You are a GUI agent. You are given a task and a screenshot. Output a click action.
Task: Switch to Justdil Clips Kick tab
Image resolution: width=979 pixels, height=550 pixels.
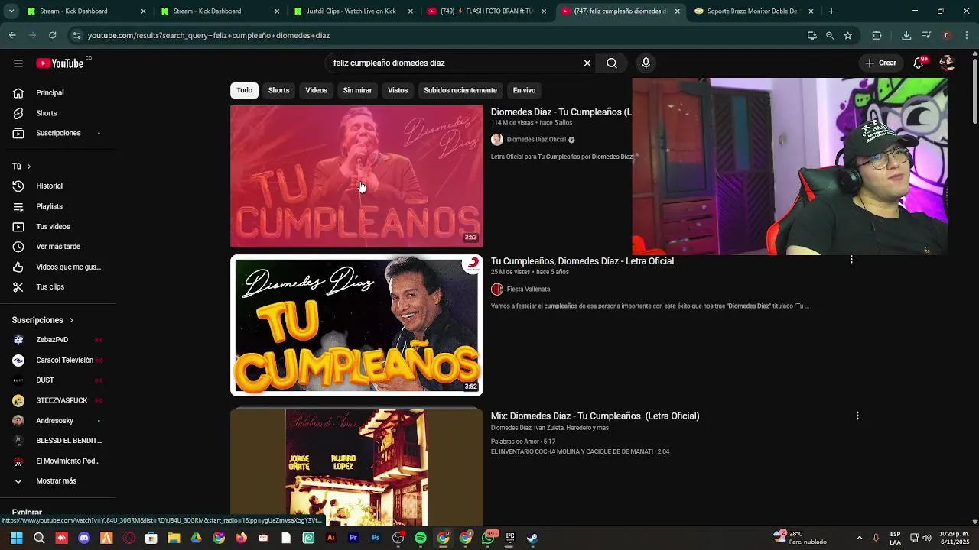[x=351, y=11]
